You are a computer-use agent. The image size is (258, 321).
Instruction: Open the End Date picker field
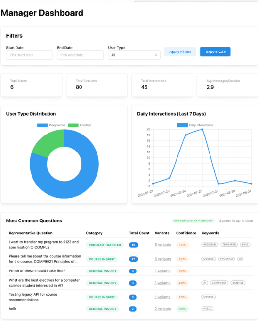pyautogui.click(x=81, y=55)
